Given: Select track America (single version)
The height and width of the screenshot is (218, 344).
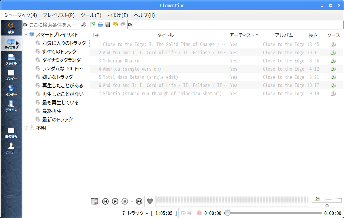Looking at the screenshot, I should [x=132, y=69].
